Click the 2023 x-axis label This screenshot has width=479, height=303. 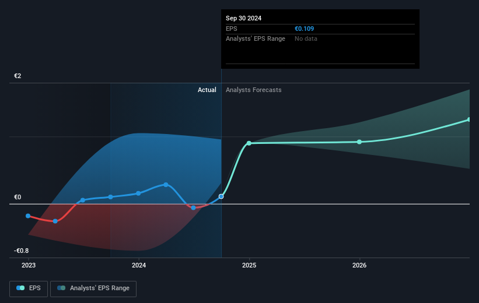[29, 265]
